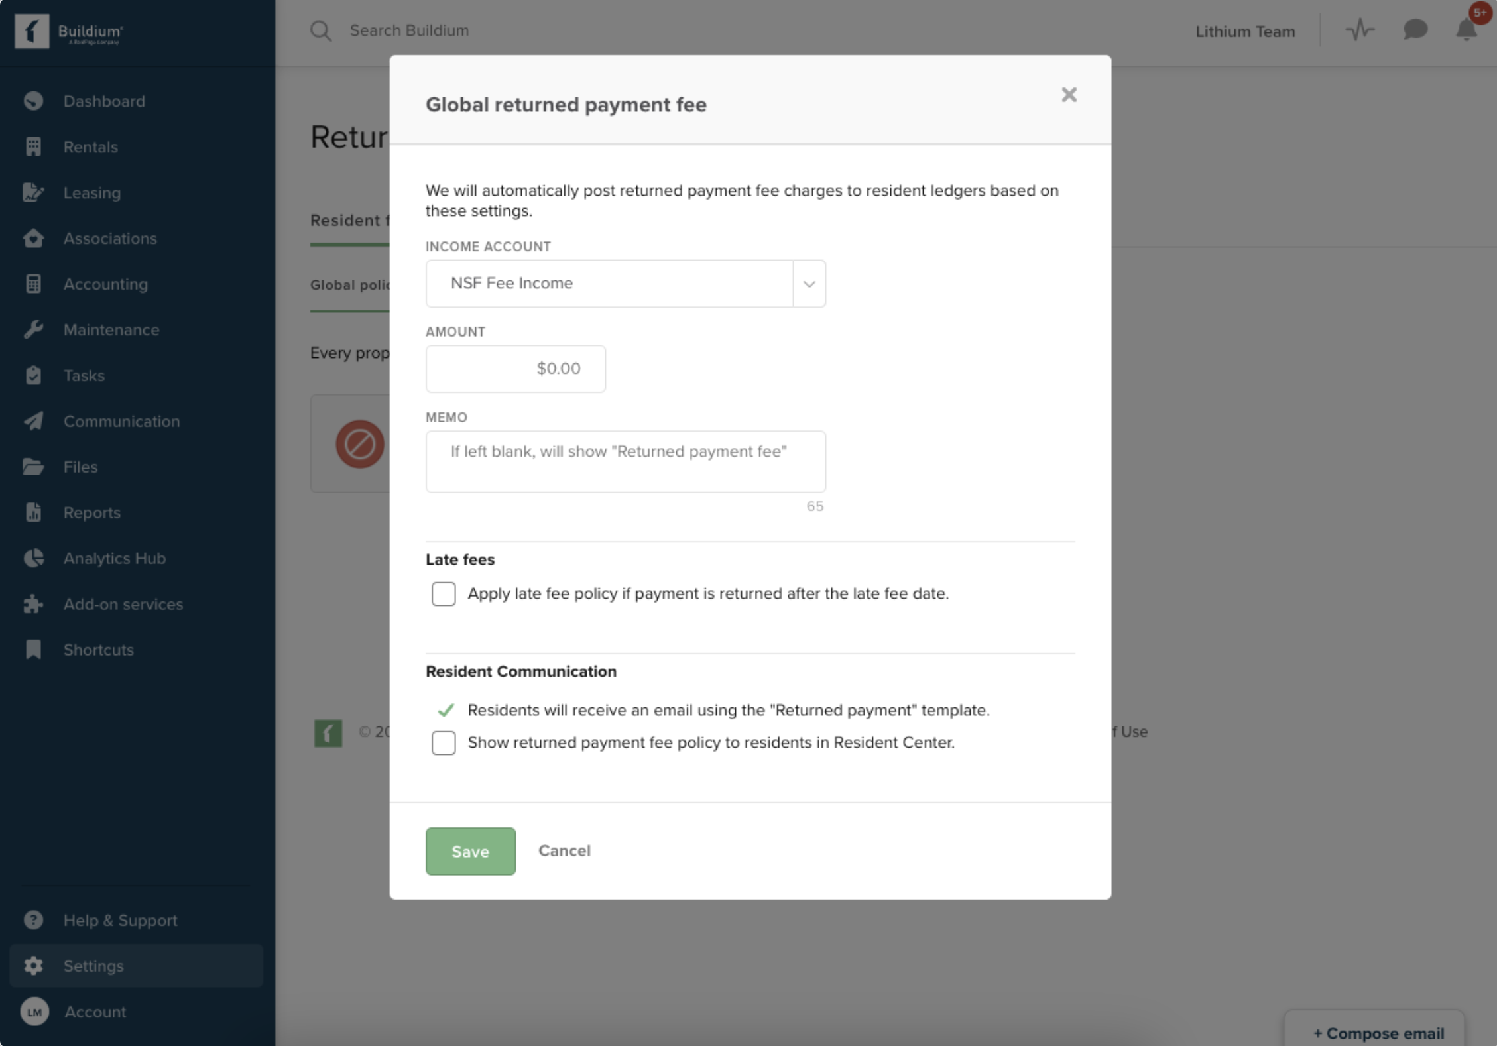Open the chat bubble icon
The image size is (1497, 1046).
[1414, 30]
